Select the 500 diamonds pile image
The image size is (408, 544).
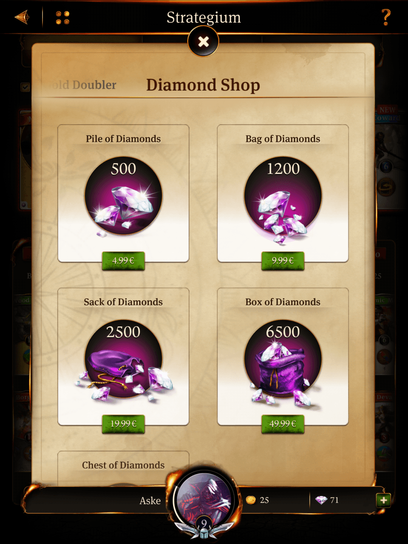tap(123, 196)
